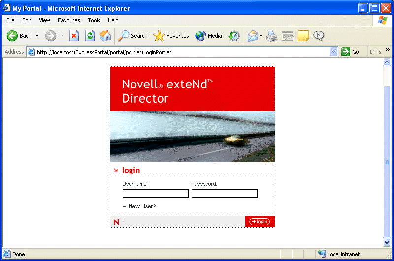
Task: Click the speeding car banner image
Action: tap(193, 136)
